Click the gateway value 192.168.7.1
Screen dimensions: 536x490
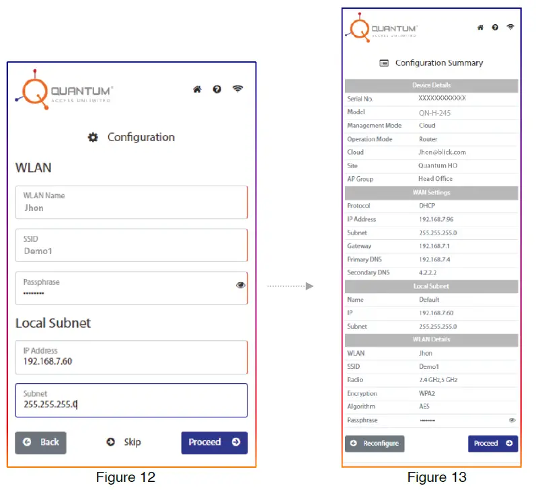434,246
